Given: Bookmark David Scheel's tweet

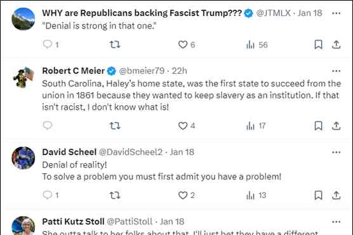Looking at the screenshot, I should pos(318,196).
